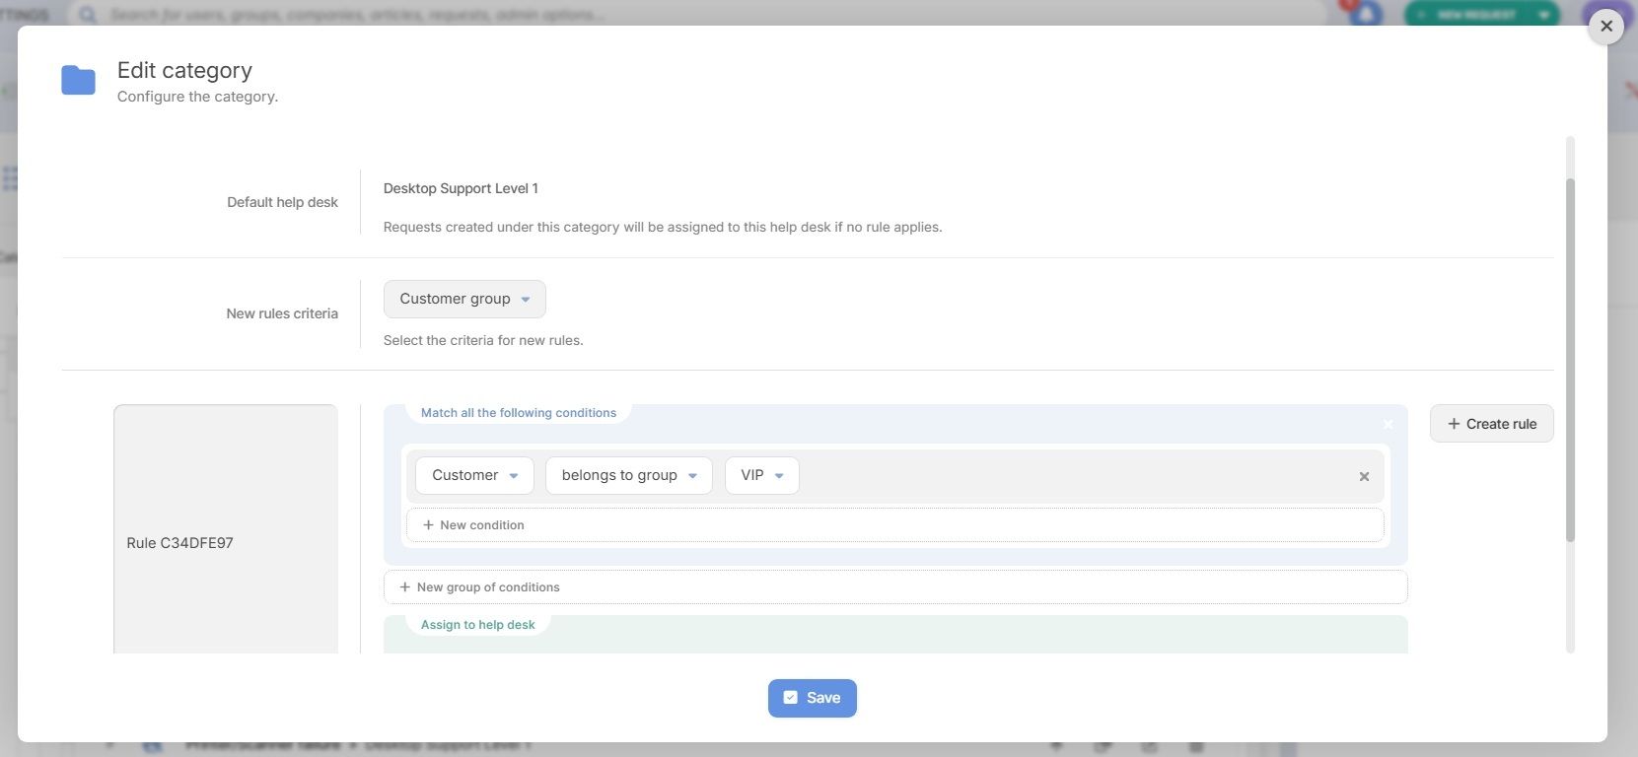Click the blue folder category icon

pyautogui.click(x=78, y=80)
